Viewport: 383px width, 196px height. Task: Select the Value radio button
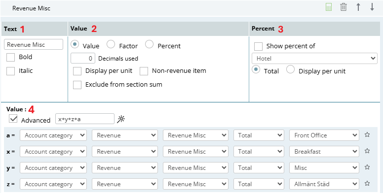click(x=75, y=44)
